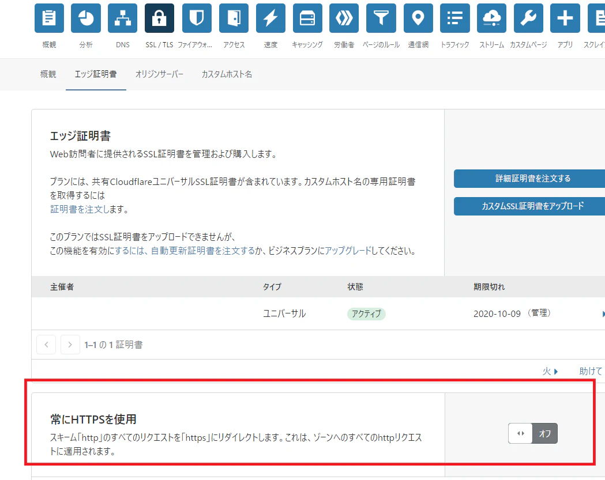605x480 pixels.
Task: Click the 常にHTTPSを使用 heading
Action: (x=93, y=419)
